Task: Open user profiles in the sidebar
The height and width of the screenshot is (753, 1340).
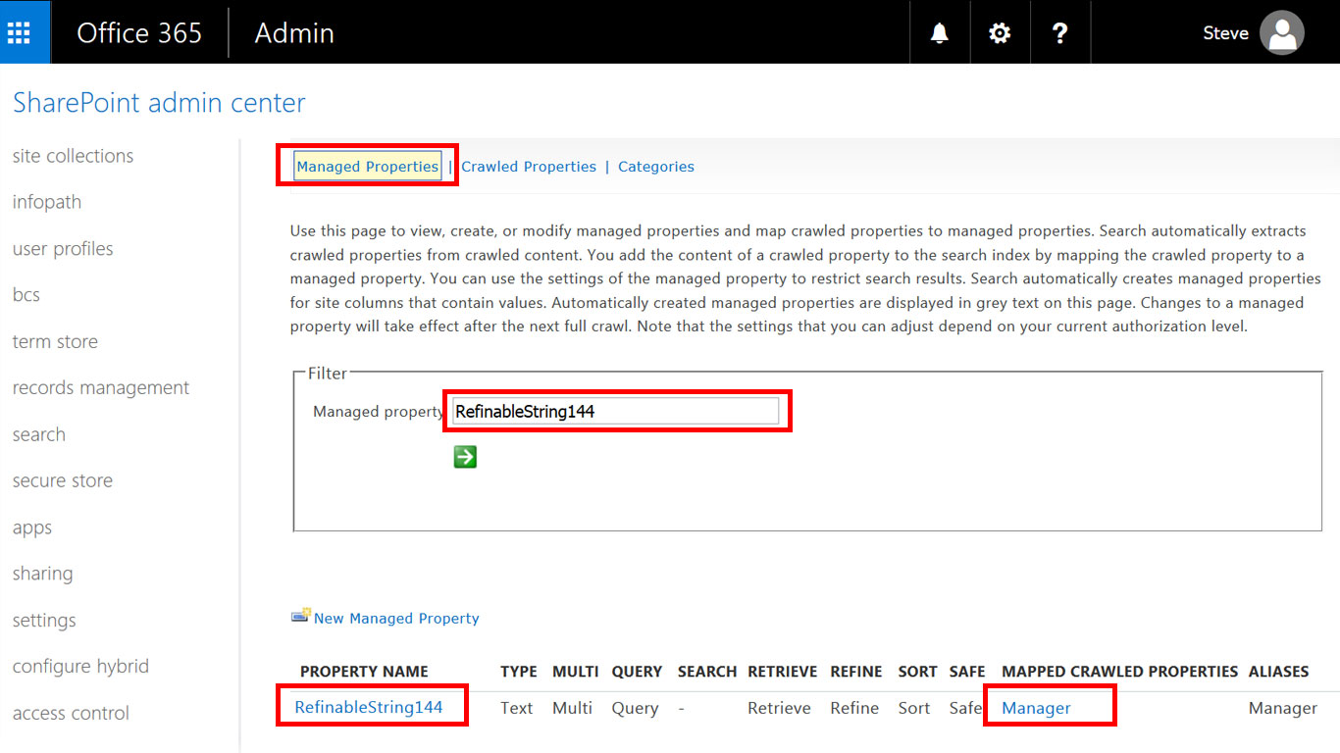Action: pyautogui.click(x=63, y=249)
